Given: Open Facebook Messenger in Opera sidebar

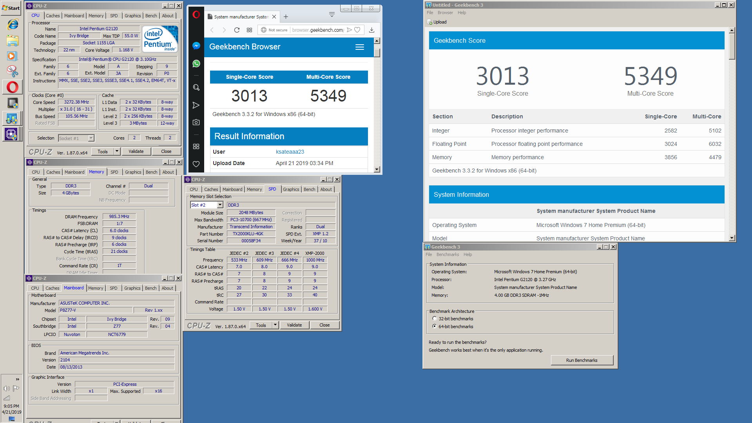Looking at the screenshot, I should pos(196,46).
